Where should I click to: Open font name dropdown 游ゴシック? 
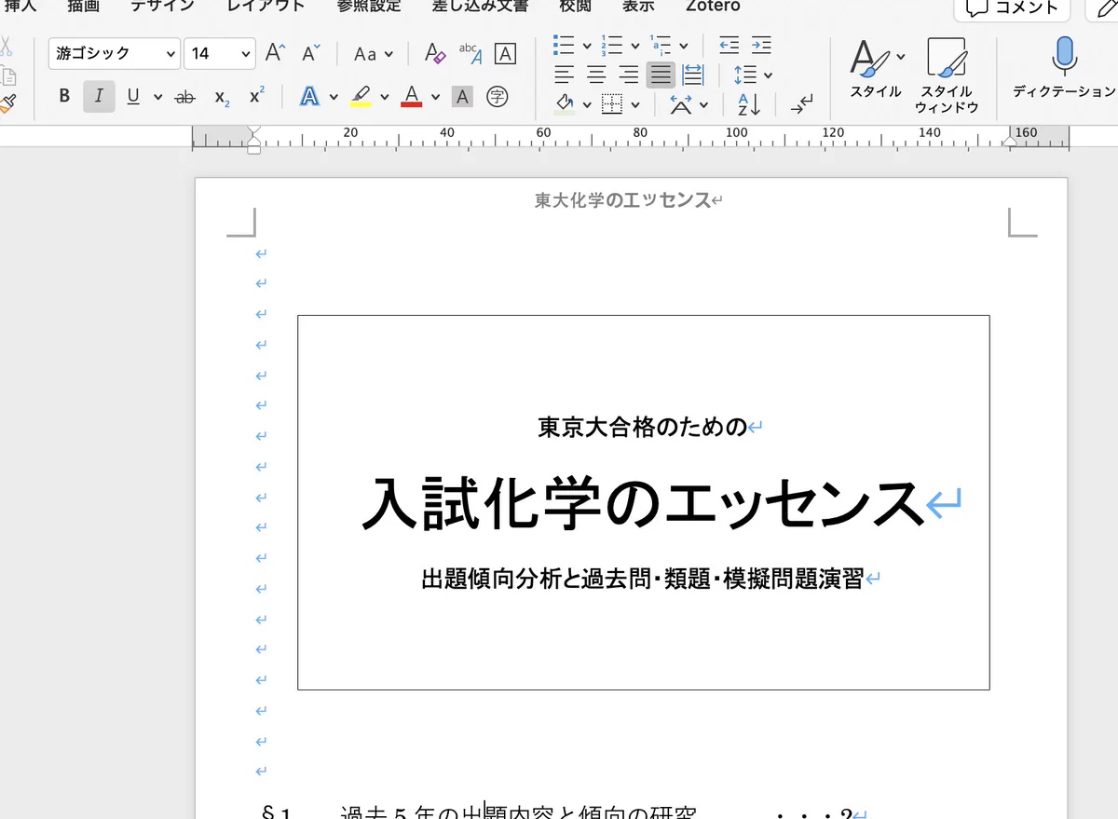[115, 53]
